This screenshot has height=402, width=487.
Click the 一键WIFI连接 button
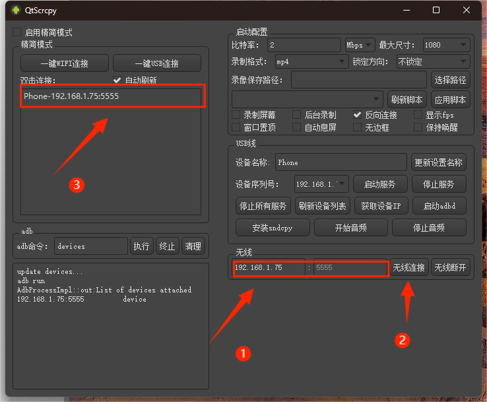tap(64, 63)
